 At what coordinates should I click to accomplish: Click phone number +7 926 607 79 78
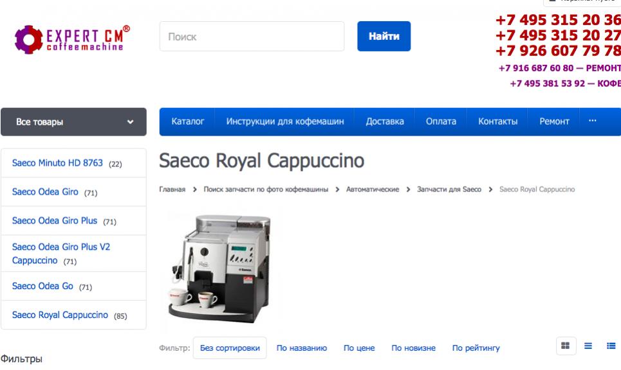click(x=558, y=51)
